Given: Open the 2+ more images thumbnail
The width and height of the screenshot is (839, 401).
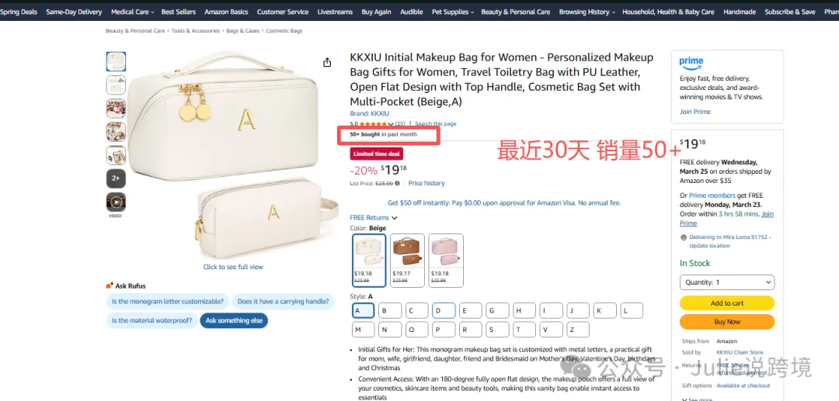Looking at the screenshot, I should (116, 178).
